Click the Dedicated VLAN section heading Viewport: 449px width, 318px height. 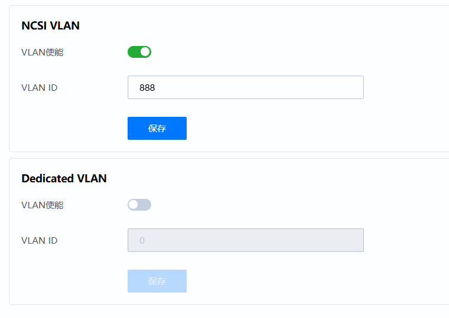point(64,178)
